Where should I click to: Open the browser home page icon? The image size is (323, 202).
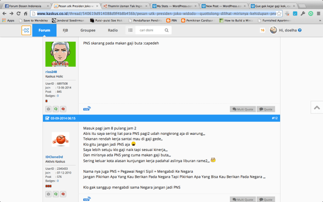click(25, 14)
